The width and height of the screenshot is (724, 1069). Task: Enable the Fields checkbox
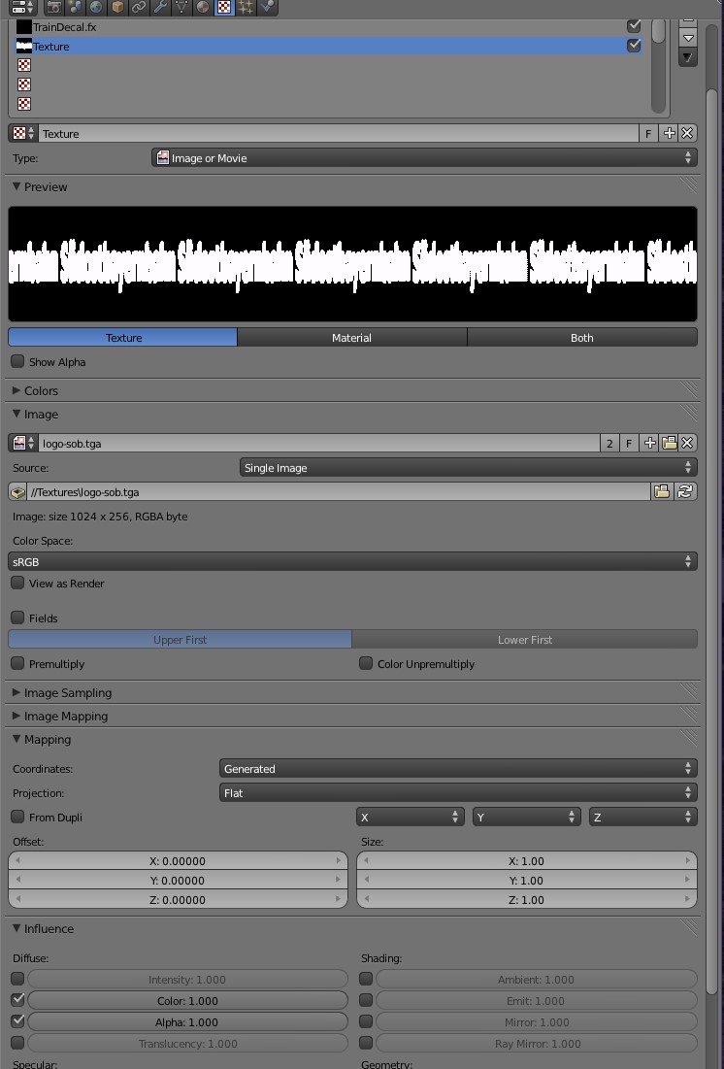coord(17,618)
